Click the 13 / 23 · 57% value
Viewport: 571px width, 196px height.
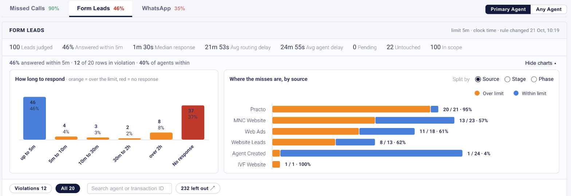473,120
